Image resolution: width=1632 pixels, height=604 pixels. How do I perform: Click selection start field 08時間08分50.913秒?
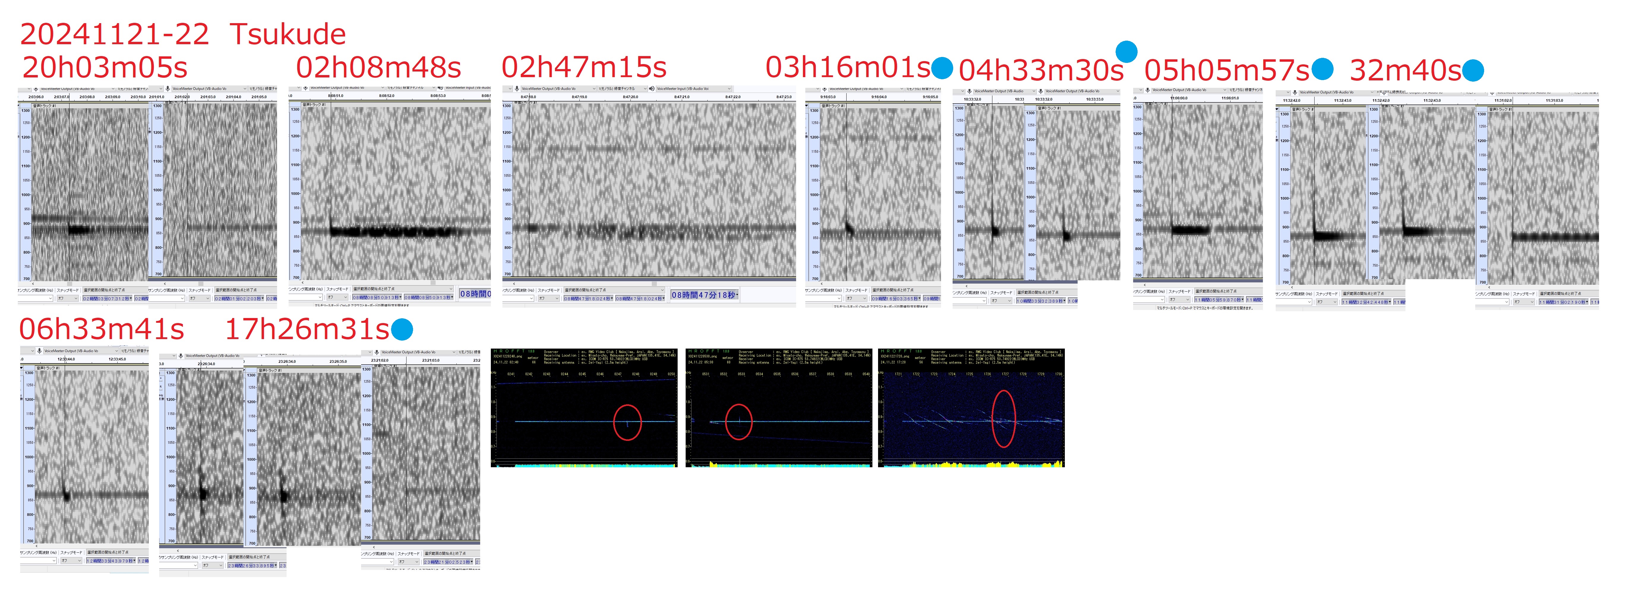(376, 298)
